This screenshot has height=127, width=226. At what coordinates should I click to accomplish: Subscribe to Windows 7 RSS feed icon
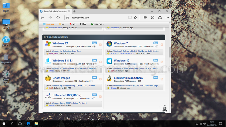click(162, 45)
